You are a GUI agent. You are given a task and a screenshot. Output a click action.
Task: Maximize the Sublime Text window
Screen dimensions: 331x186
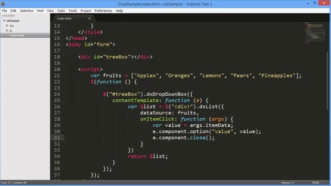[315, 3]
